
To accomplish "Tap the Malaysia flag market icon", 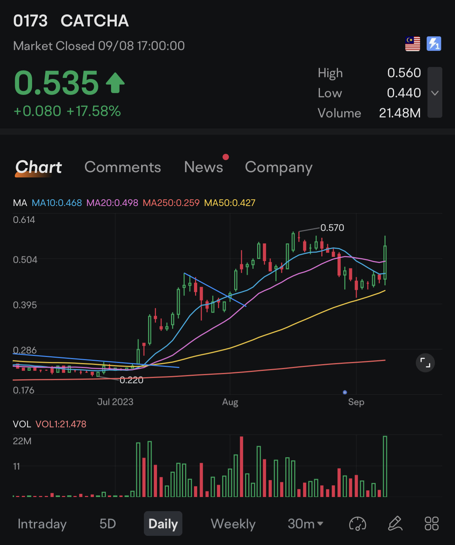I will [412, 44].
